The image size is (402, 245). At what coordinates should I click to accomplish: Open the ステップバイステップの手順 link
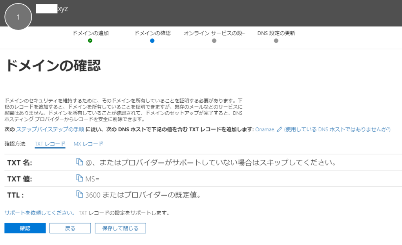[x=50, y=129]
